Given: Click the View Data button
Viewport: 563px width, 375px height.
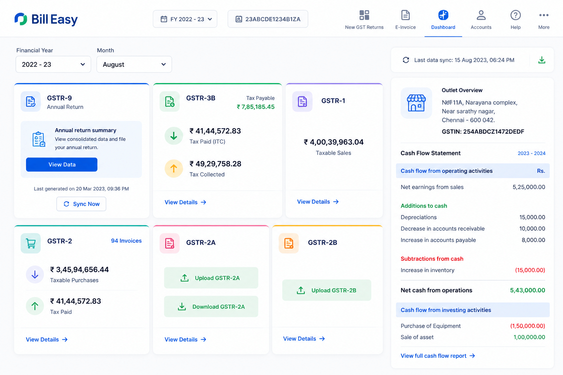Looking at the screenshot, I should (x=62, y=164).
